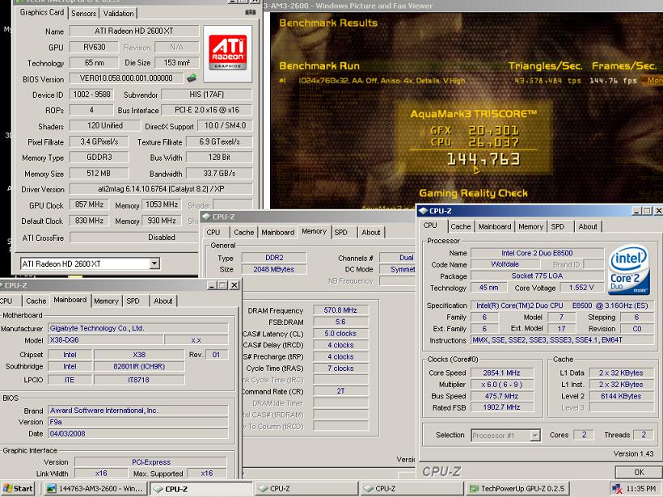663x497 pixels.
Task: Click the Instructions MMX, SSE list value
Action: [x=562, y=339]
